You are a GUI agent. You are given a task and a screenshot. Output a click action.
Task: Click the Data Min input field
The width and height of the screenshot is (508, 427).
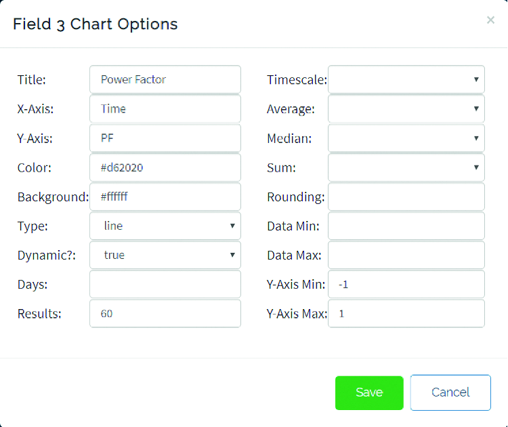tap(406, 226)
